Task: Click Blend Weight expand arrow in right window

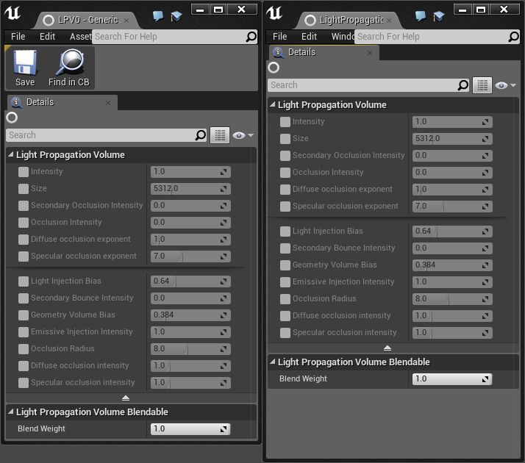Action: [485, 379]
